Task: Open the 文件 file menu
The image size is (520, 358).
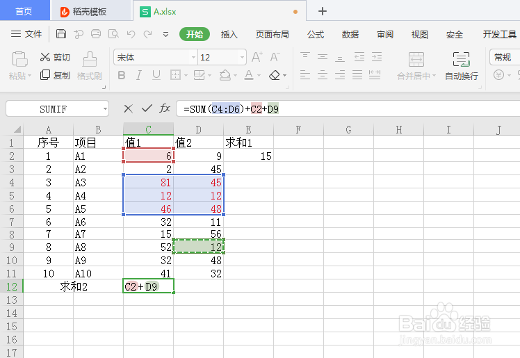Action: click(26, 34)
